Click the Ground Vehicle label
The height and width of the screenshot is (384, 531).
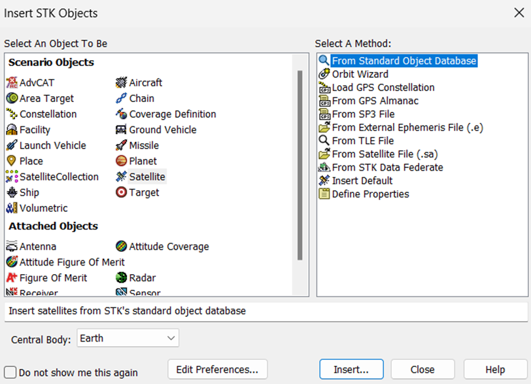(x=163, y=130)
